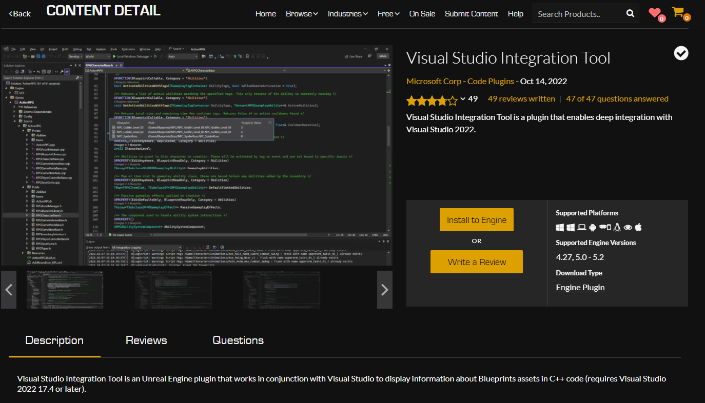Open the Code Plugins category link
This screenshot has width=705, height=403.
pos(491,81)
